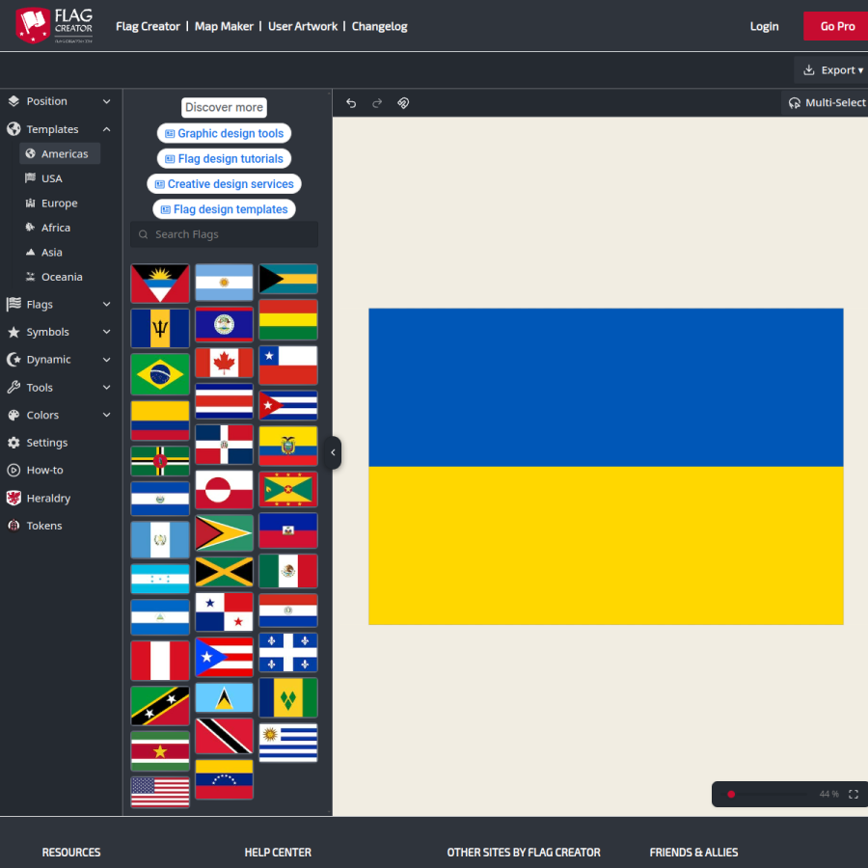The image size is (868, 868).
Task: Click the Go Pro button
Action: coord(837,26)
